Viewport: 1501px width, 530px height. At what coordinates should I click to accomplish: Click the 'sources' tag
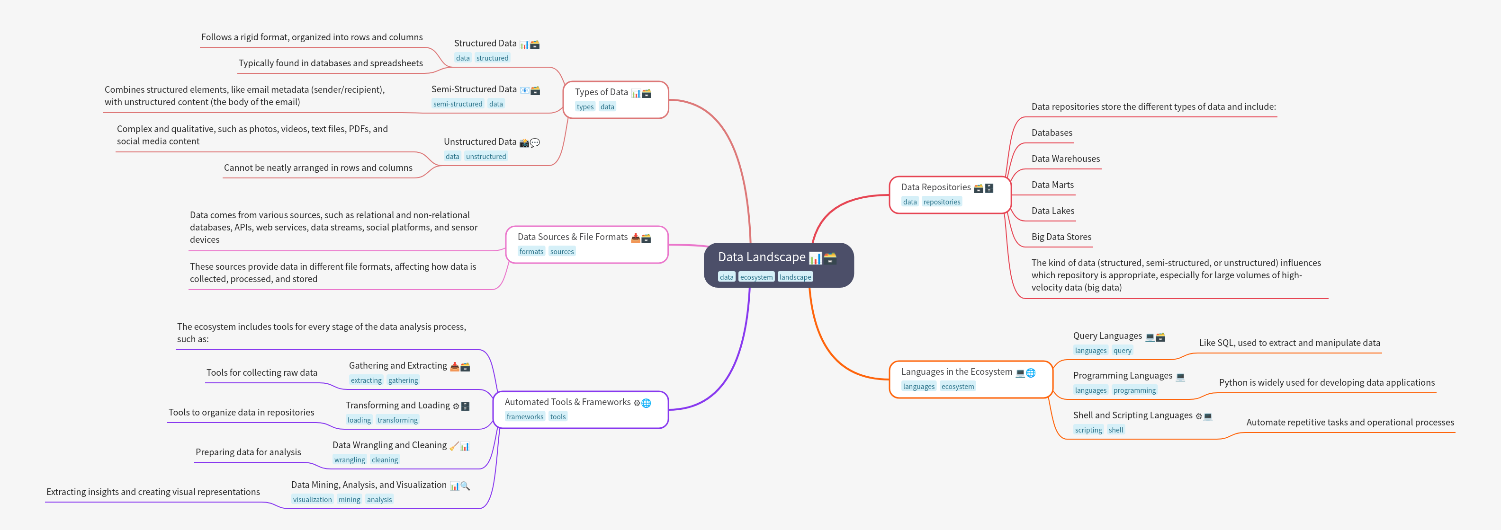pyautogui.click(x=562, y=252)
